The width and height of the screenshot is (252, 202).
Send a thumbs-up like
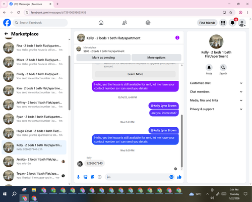pyautogui.click(x=179, y=177)
